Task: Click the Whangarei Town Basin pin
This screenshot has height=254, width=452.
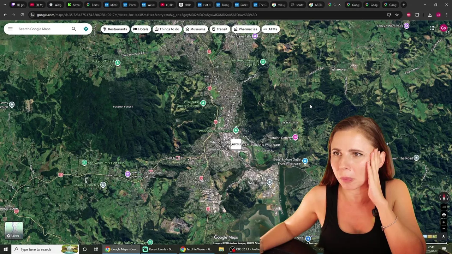Action: coord(236,131)
